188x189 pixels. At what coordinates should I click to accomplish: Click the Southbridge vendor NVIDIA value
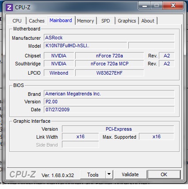[x=59, y=64]
